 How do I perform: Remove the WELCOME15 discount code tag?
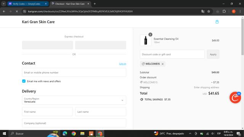(x=163, y=64)
